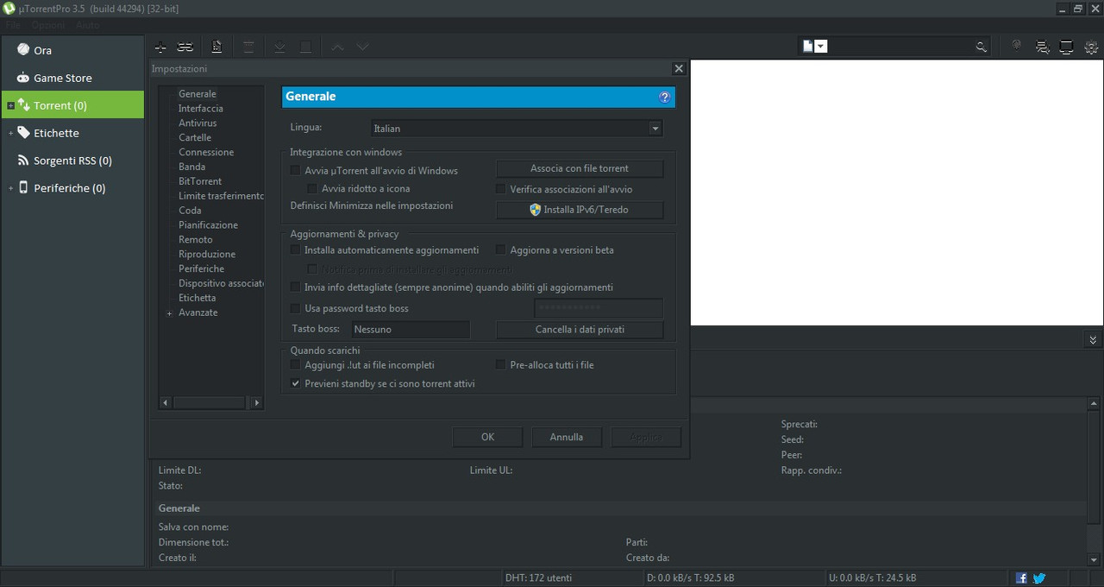Click the Twitter icon in status bar
Screen dimensions: 1104x587
(1039, 578)
